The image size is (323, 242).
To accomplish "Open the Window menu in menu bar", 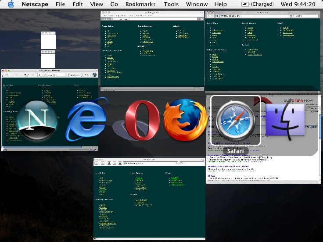I will [197, 4].
